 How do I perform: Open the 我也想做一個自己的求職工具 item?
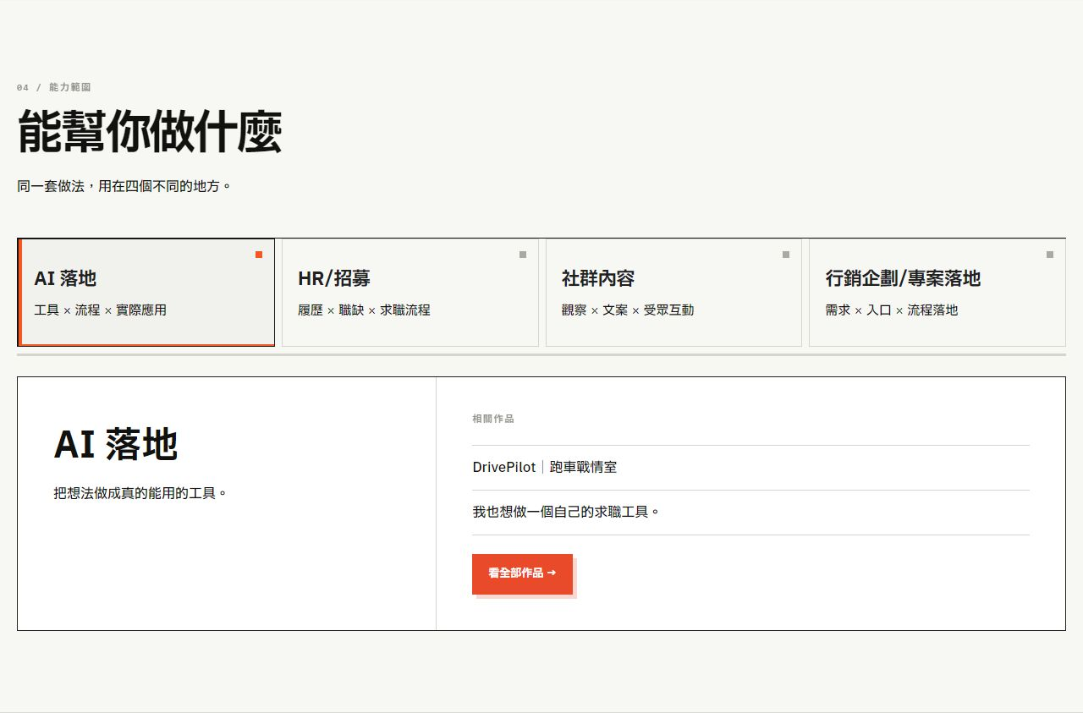pyautogui.click(x=750, y=513)
